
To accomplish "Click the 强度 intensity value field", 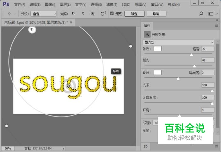I will 208,49.
